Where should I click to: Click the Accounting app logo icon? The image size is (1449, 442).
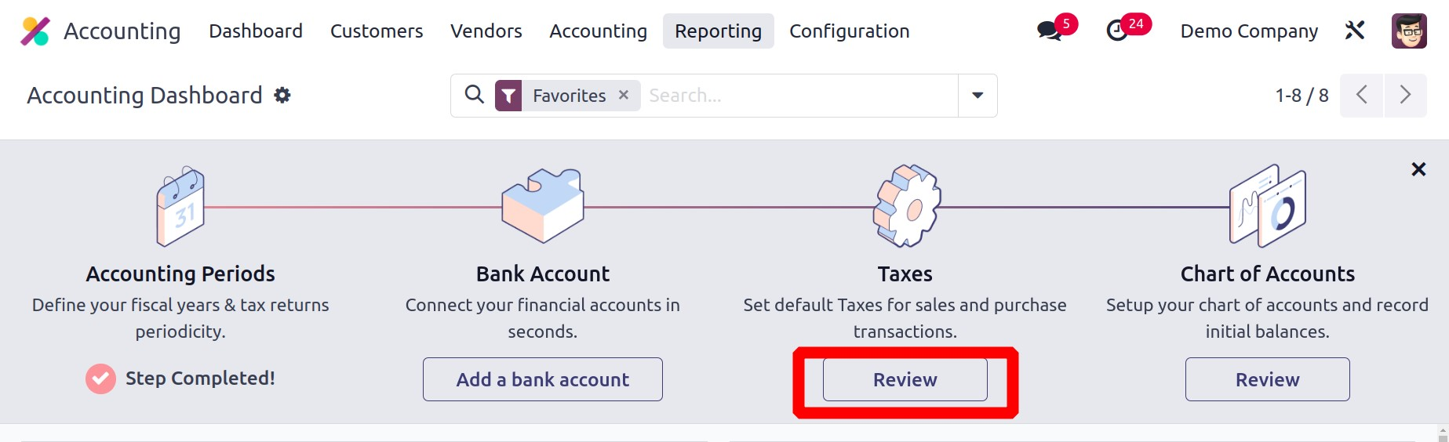(35, 31)
